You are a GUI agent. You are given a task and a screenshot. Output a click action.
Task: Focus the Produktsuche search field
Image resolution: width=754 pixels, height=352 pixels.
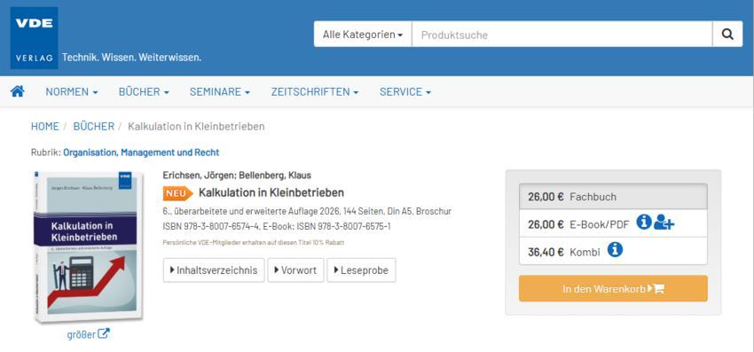pyautogui.click(x=562, y=35)
